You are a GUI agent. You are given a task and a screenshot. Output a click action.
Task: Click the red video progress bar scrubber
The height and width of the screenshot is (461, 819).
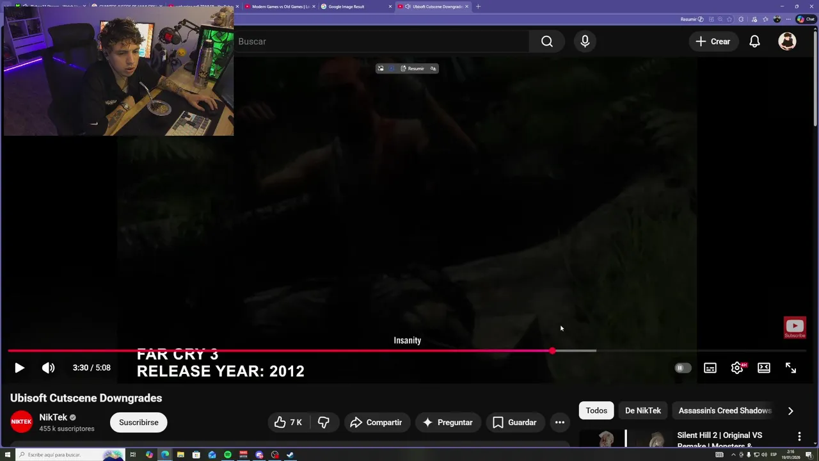pyautogui.click(x=552, y=351)
